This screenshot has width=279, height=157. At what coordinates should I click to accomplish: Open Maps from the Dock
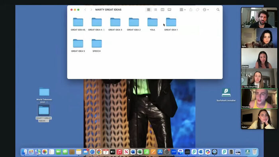[38, 152]
